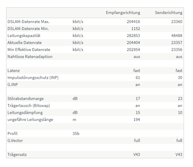Screen dimensions: 193x167
Task: Click the Min Effektive Datenrate value 202954
Action: pyautogui.click(x=133, y=50)
